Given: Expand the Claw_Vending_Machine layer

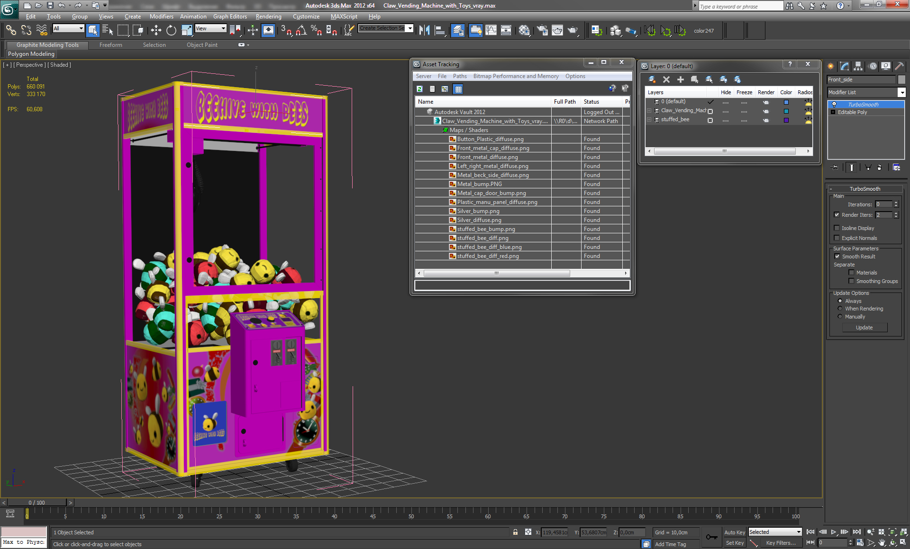Looking at the screenshot, I should 649,111.
